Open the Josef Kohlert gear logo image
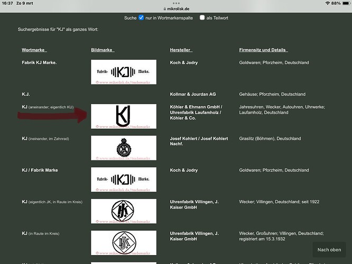This screenshot has width=352, height=264. tap(124, 148)
